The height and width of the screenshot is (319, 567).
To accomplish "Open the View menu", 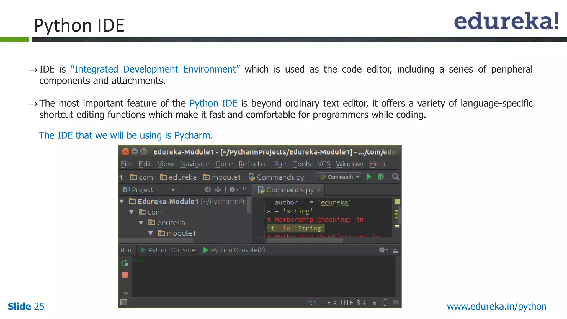I will (x=166, y=164).
